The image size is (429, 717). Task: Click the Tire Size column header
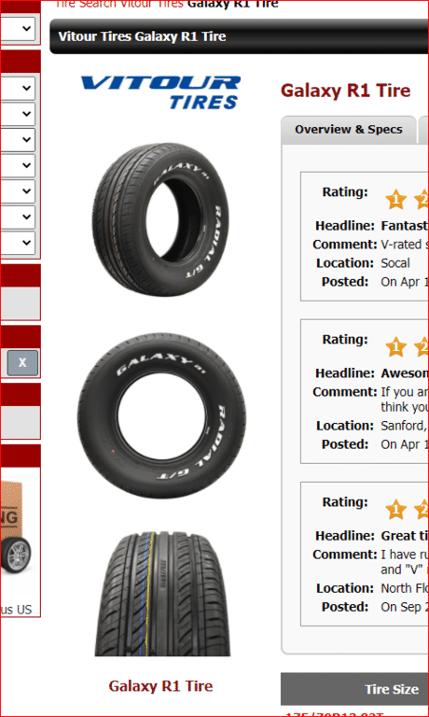pos(392,689)
